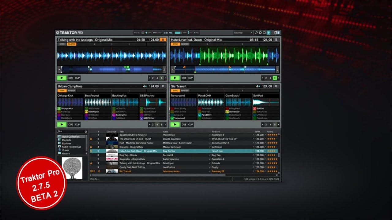Toggle MASTER on Deck D Sic Transit
Viewport: 392px width, 220px height.
pyautogui.click(x=185, y=90)
